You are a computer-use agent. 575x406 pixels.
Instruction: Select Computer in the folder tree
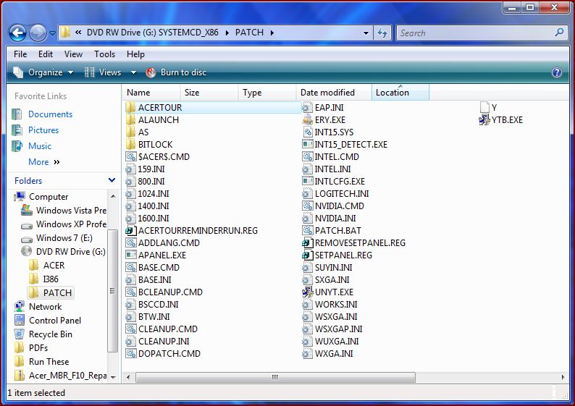[41, 197]
